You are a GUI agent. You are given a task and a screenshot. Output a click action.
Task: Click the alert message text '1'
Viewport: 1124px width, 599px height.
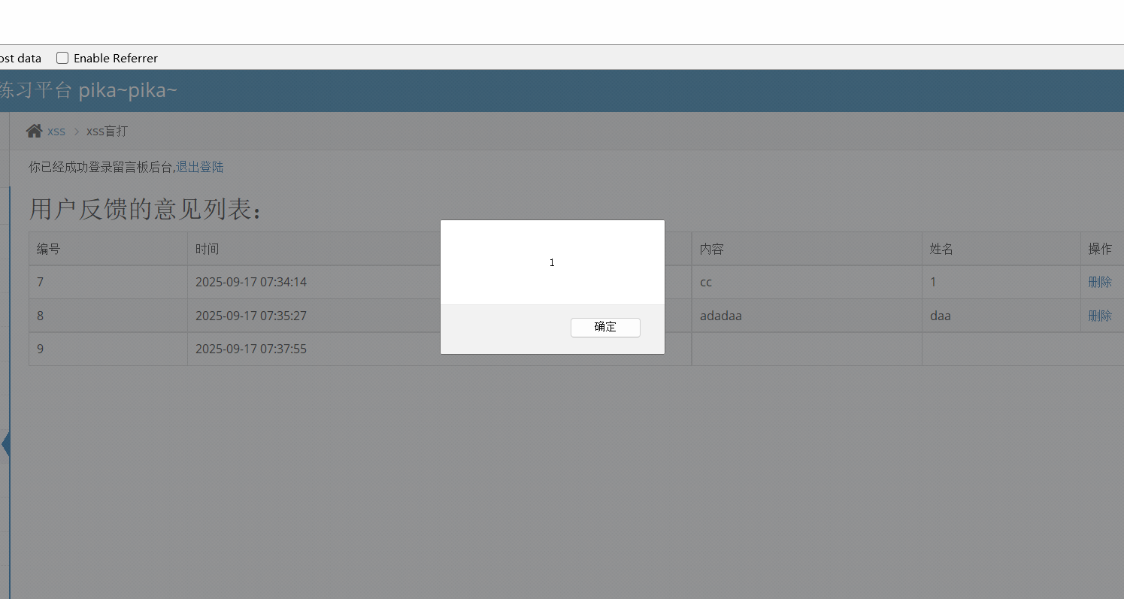[x=552, y=262]
